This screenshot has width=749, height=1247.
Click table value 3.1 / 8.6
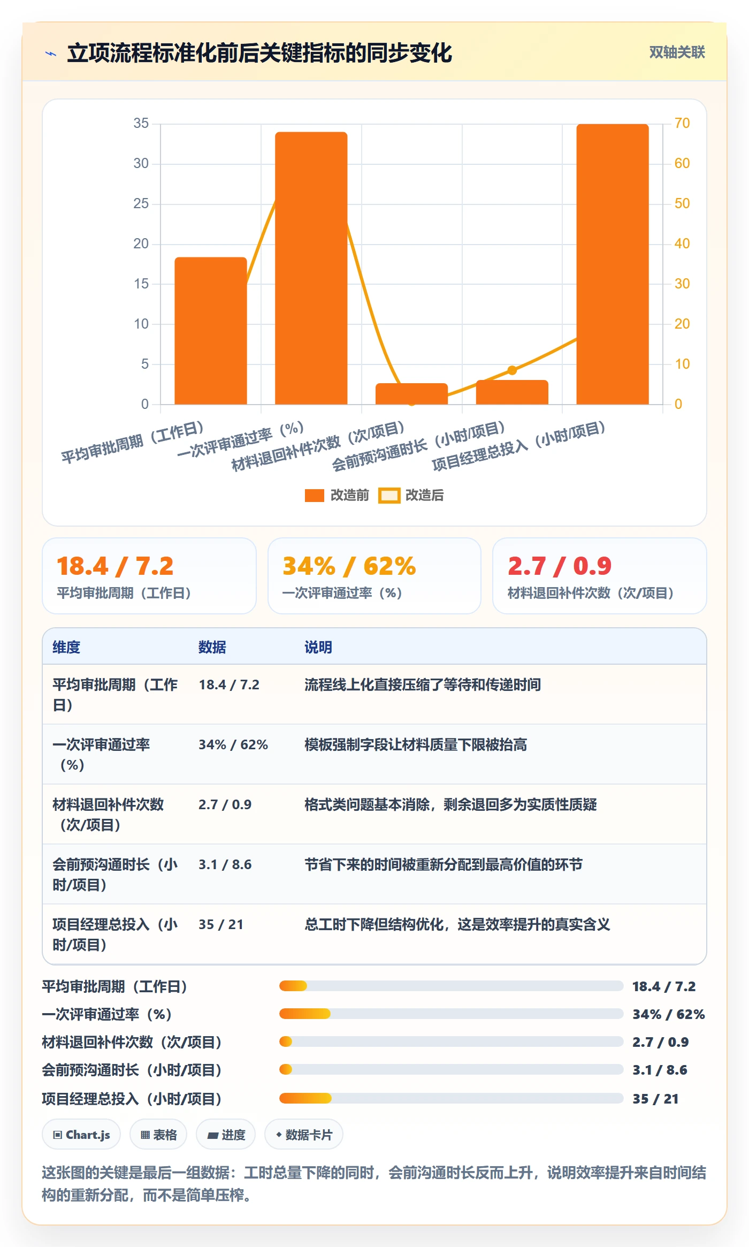[x=225, y=865]
